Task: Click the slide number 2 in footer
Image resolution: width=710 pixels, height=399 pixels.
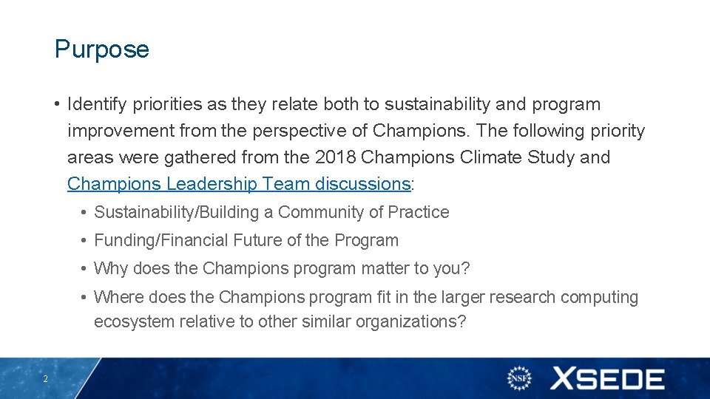Action: pyautogui.click(x=45, y=379)
